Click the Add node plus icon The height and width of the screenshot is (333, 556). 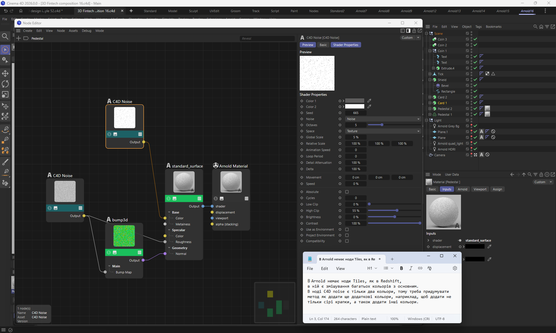(19, 38)
